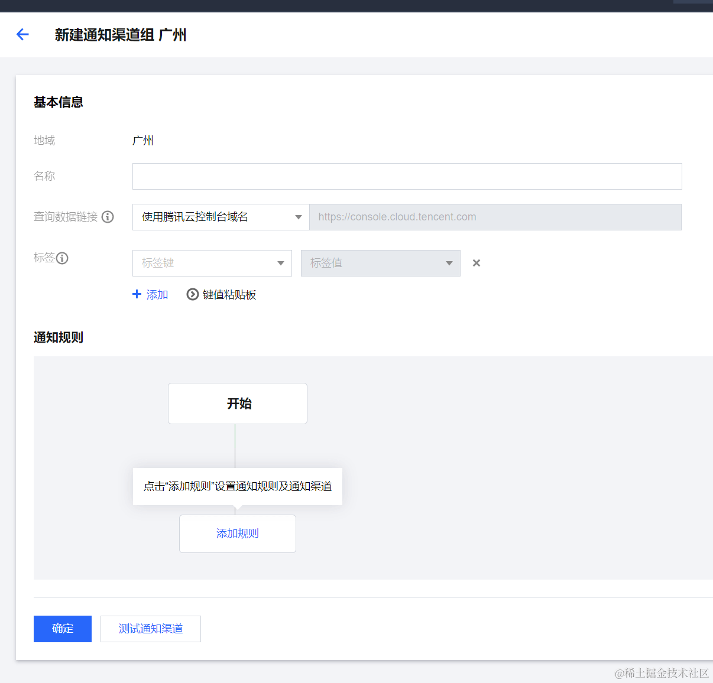Click the circled arrow icon before 键值粘贴板

(192, 294)
